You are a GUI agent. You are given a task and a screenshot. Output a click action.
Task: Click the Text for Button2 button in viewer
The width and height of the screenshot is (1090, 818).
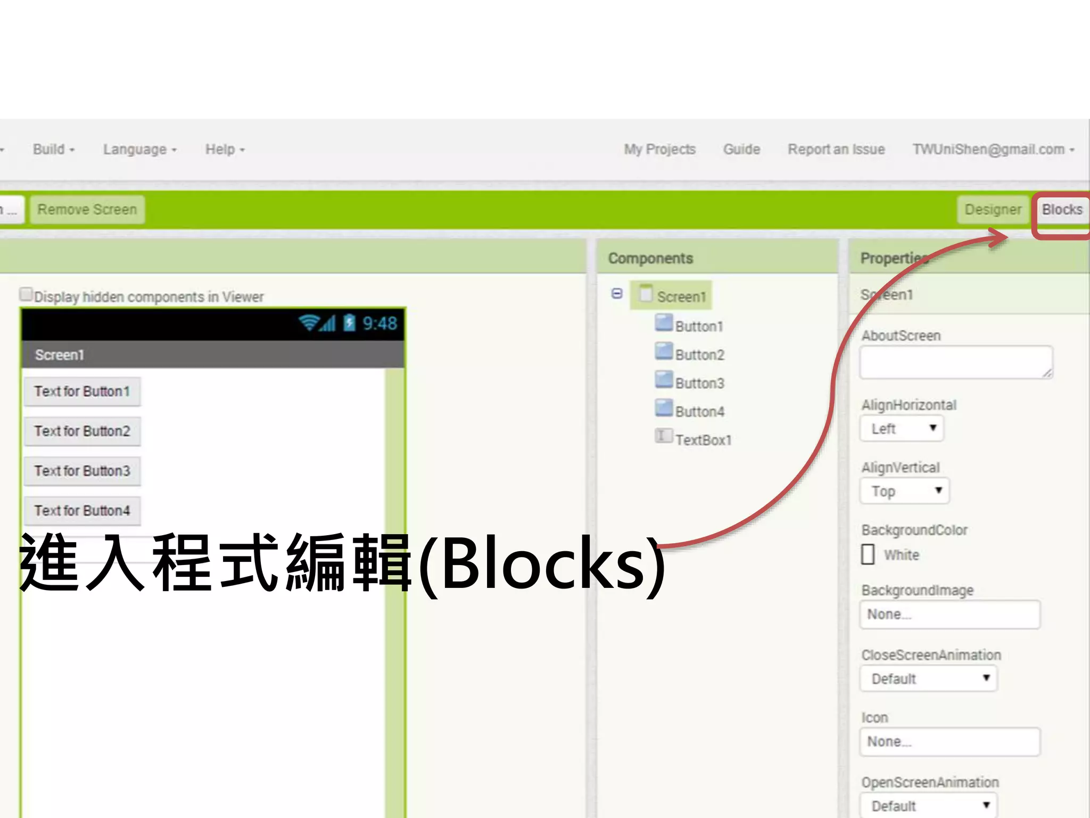click(x=82, y=431)
